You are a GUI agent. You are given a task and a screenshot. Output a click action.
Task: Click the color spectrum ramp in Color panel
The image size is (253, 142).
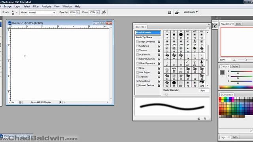click(x=236, y=87)
